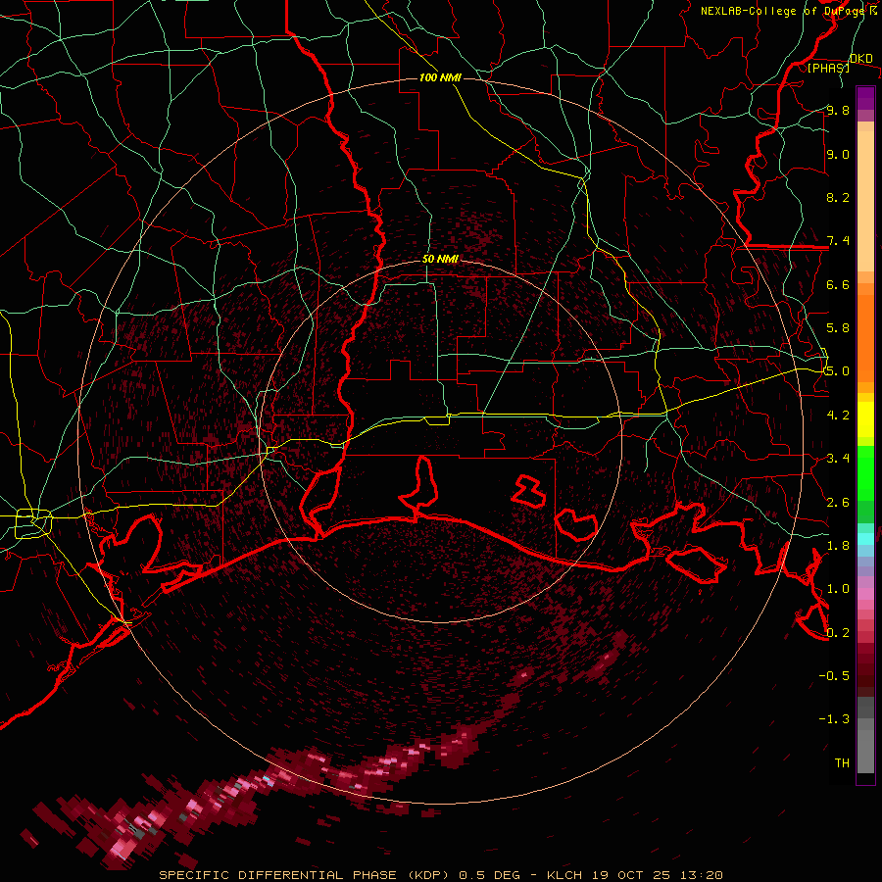882x882 pixels.
Task: Pick the yellow segment of the color scale
Action: [865, 419]
